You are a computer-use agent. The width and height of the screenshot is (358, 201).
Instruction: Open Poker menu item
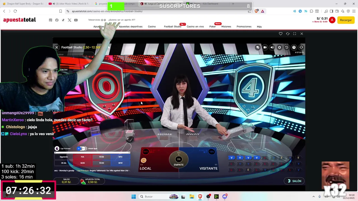213,27
